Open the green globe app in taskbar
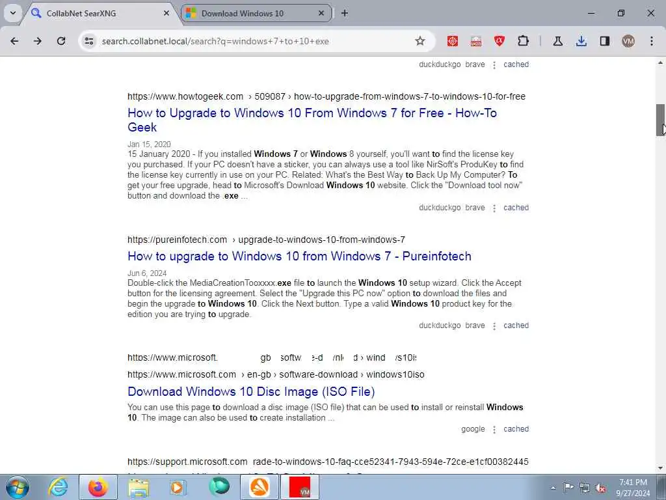 pos(219,487)
